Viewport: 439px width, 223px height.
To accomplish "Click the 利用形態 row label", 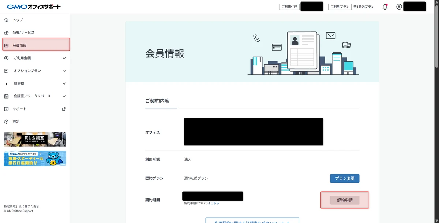I will (153, 160).
